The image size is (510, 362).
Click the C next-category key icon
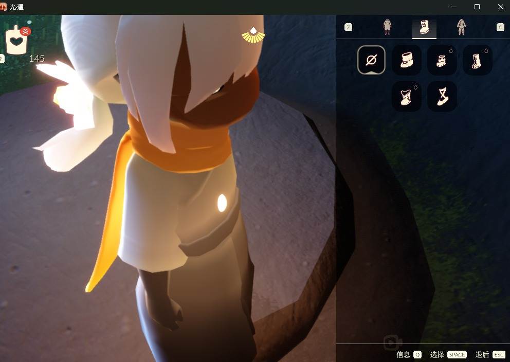(500, 27)
